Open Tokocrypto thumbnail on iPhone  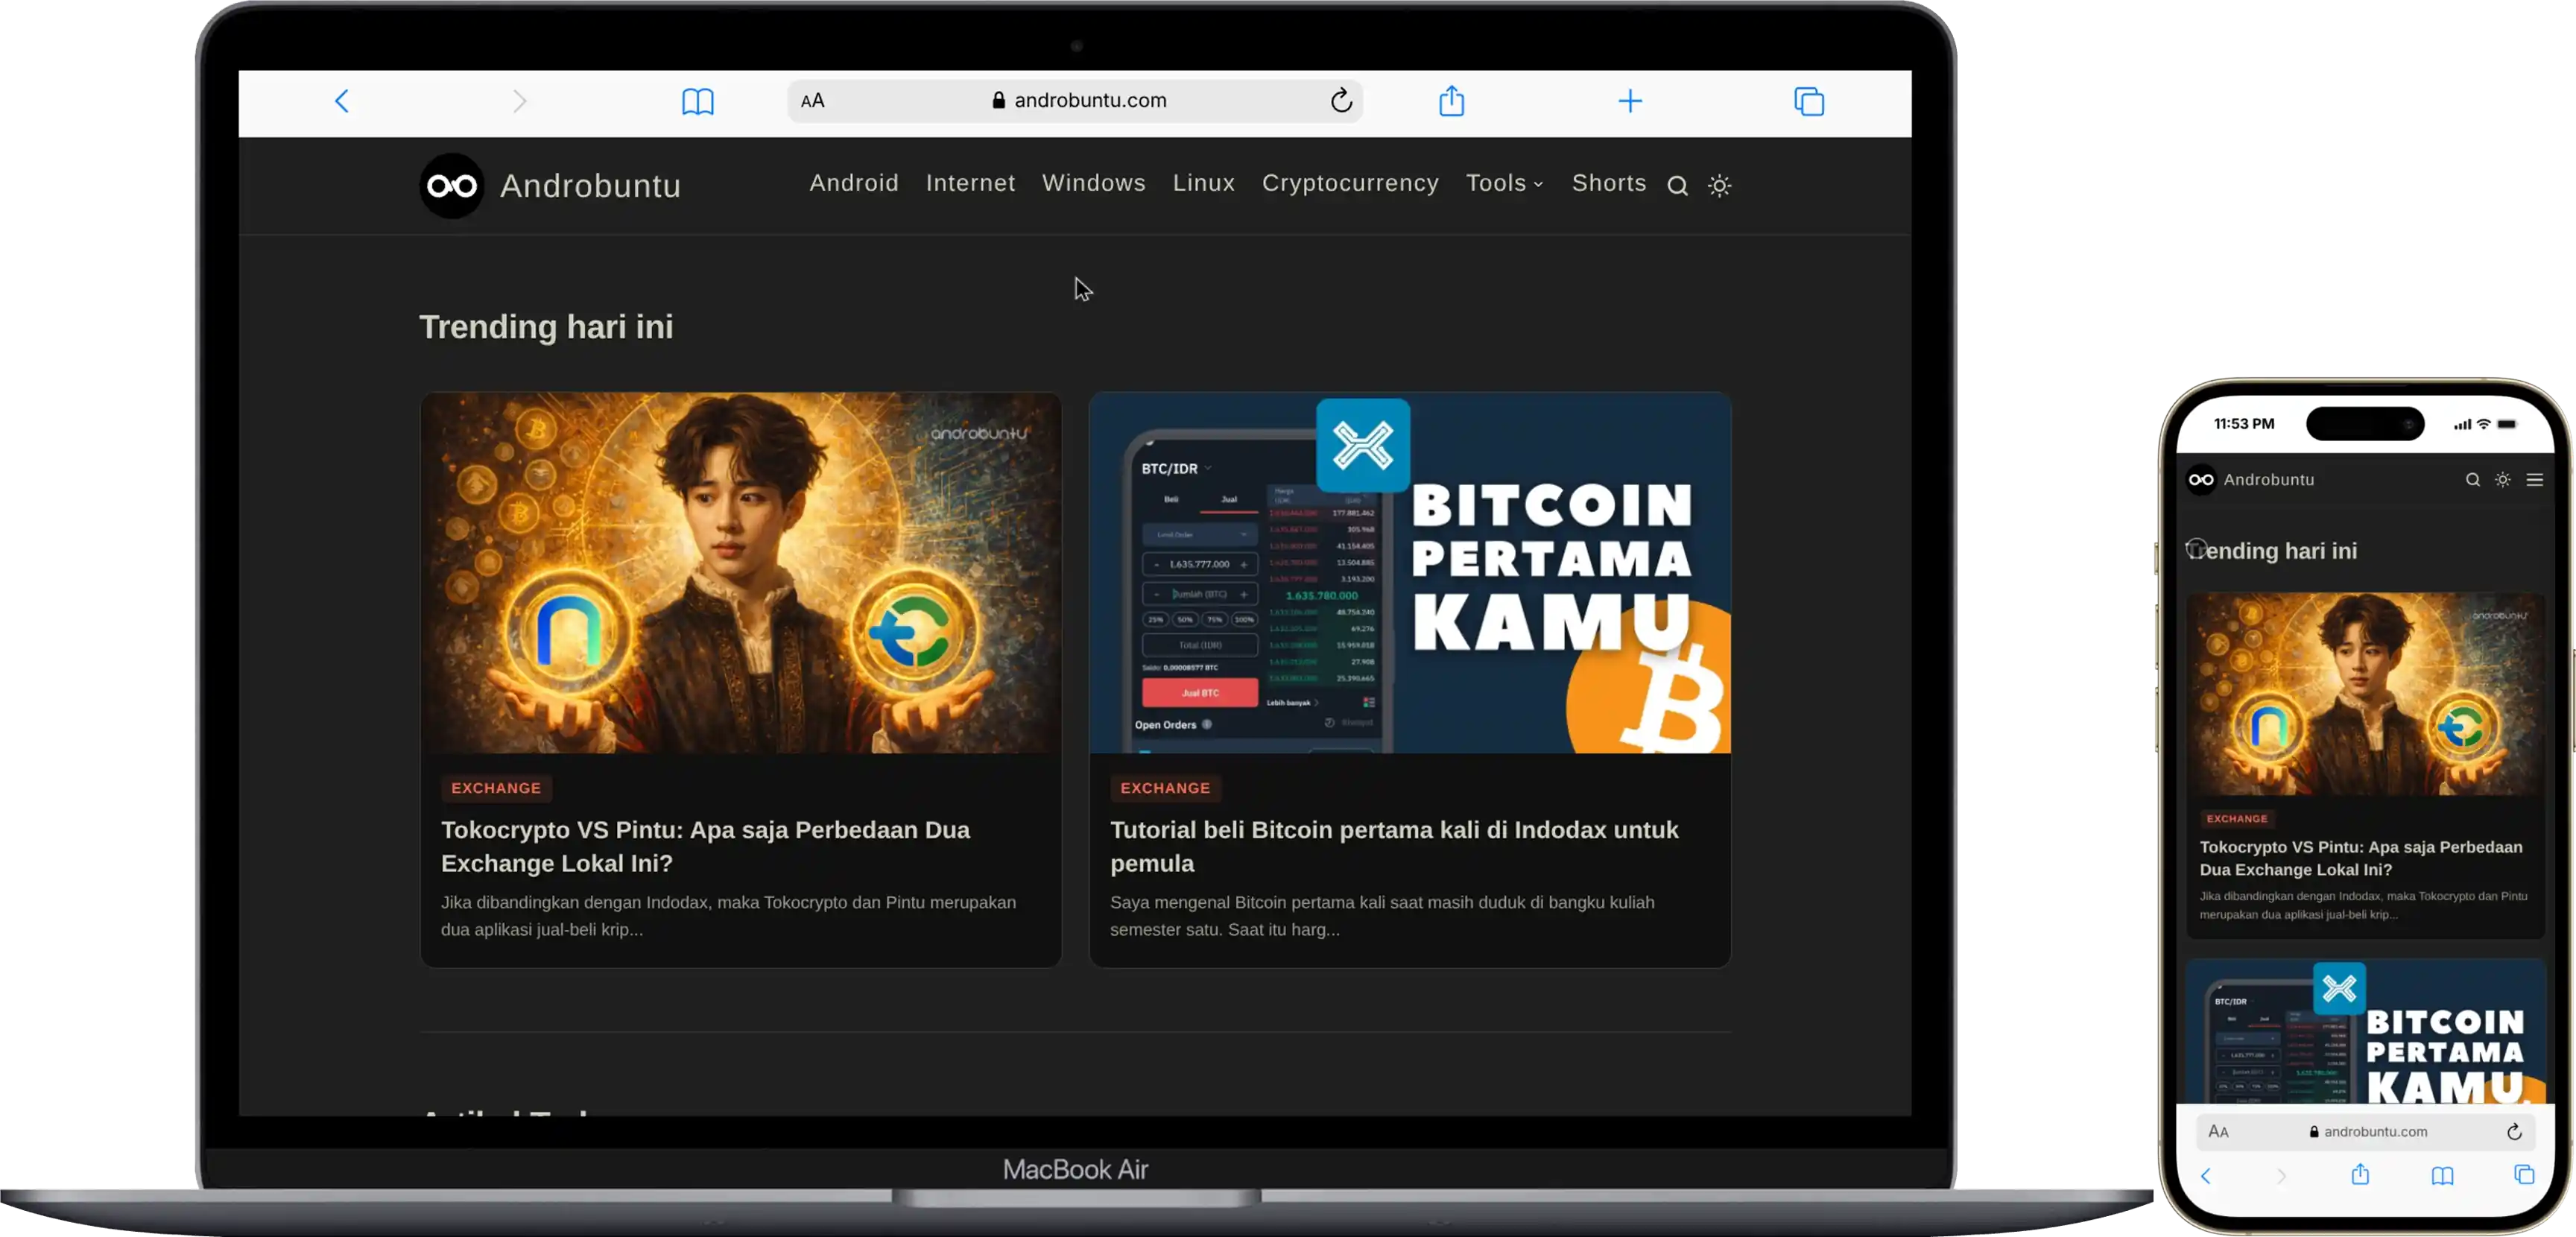point(2365,694)
